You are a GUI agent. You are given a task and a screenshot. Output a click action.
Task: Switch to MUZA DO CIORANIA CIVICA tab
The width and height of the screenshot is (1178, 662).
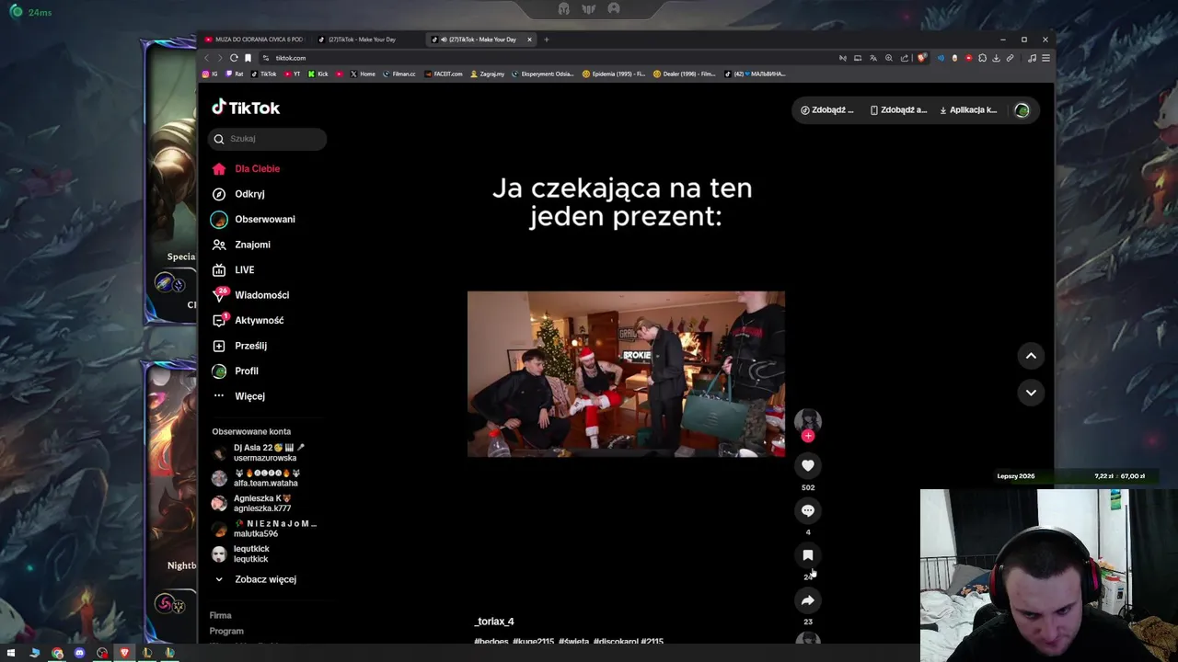click(x=254, y=40)
